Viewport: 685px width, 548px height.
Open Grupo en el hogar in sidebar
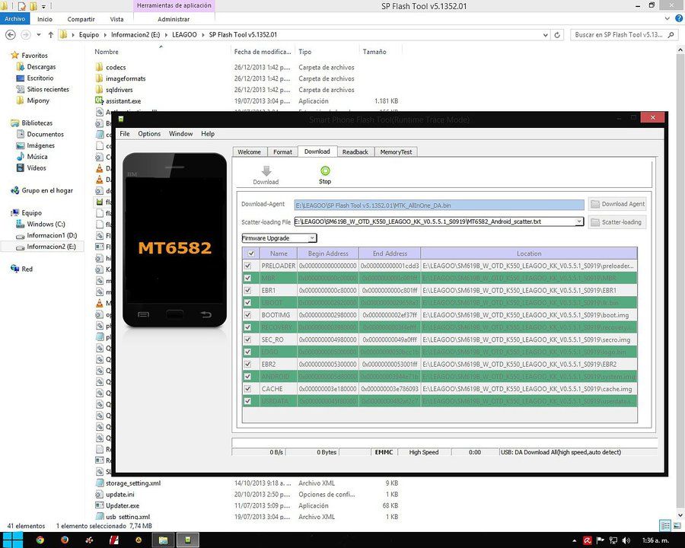pyautogui.click(x=47, y=190)
